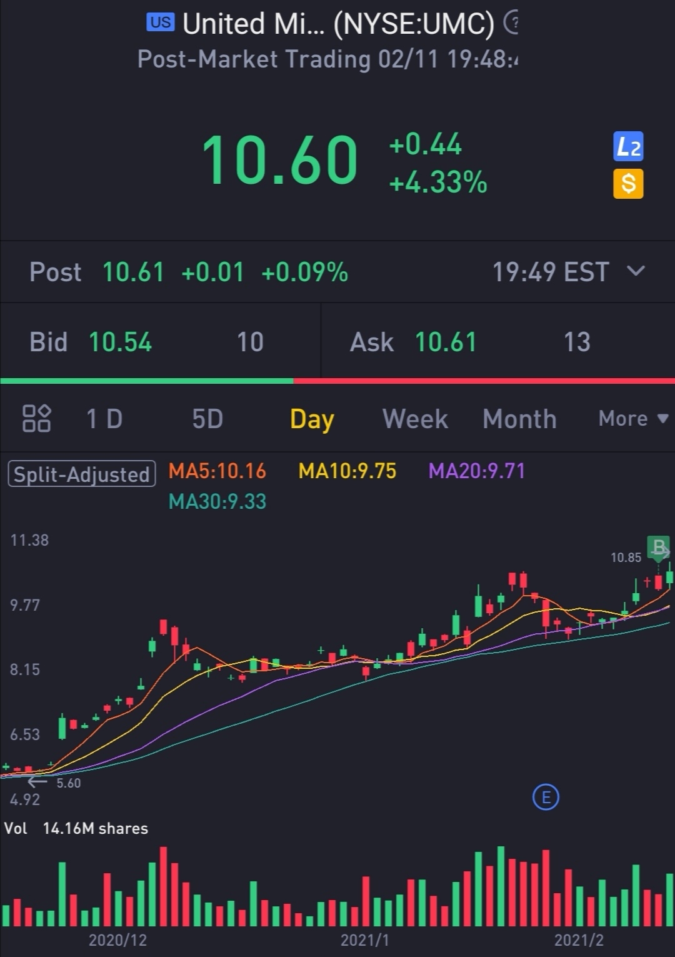Image resolution: width=675 pixels, height=957 pixels.
Task: Tap the 5.60 low price label
Action: [69, 783]
